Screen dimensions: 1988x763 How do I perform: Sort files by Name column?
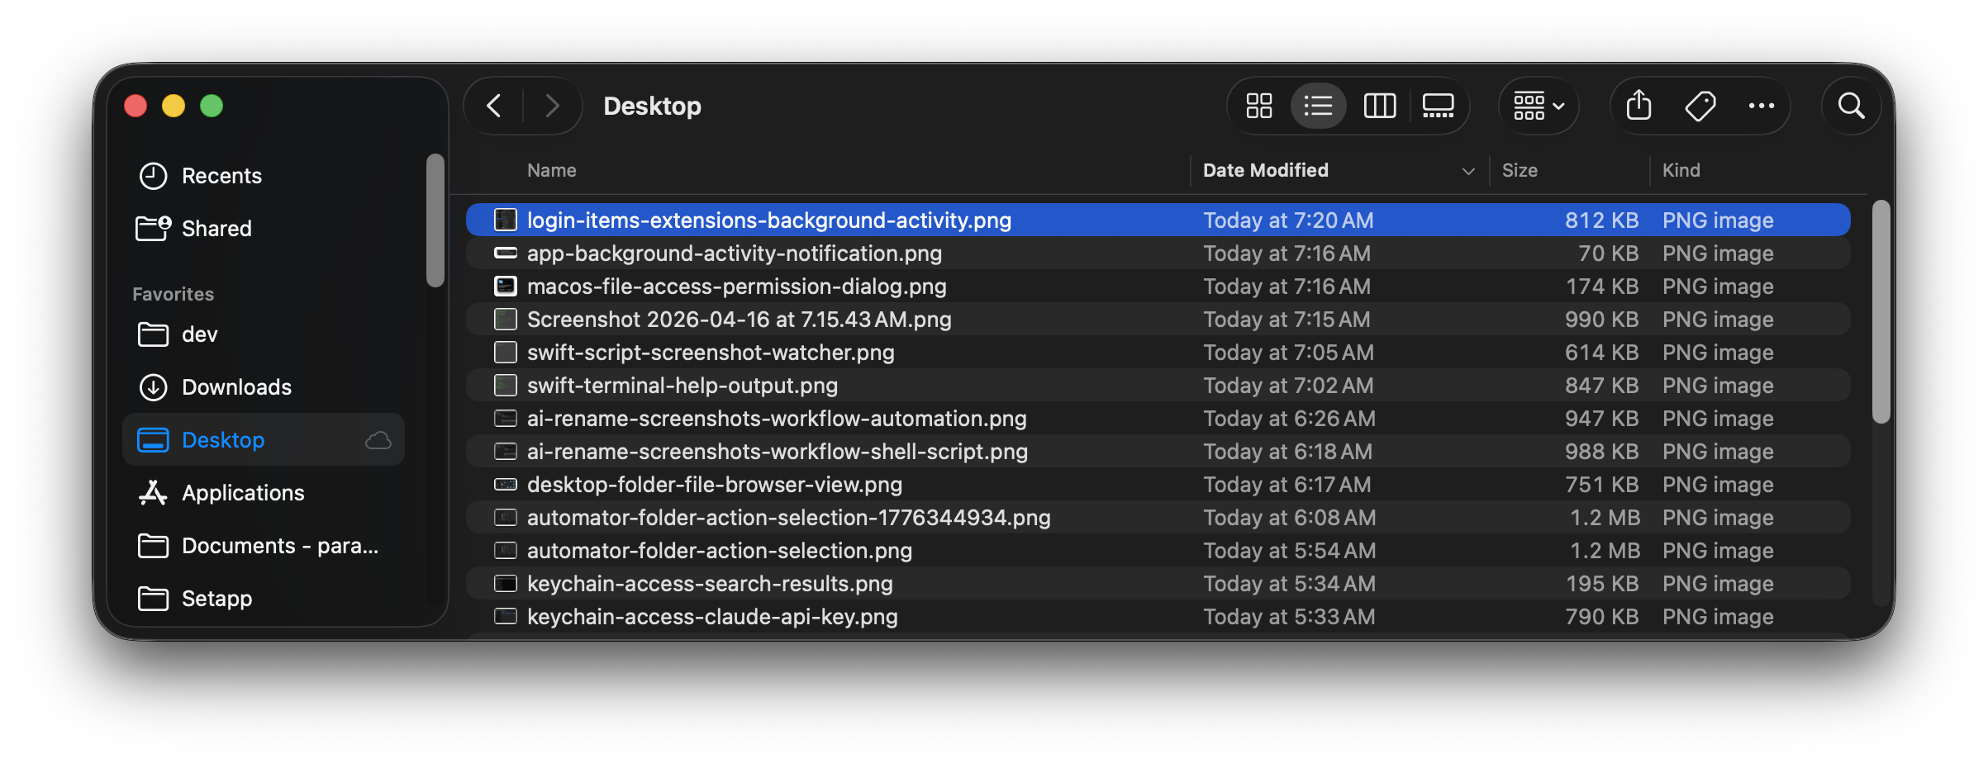pos(551,170)
